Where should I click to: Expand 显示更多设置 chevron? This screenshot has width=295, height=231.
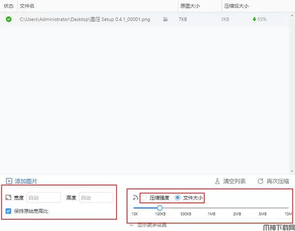pyautogui.click(x=132, y=225)
